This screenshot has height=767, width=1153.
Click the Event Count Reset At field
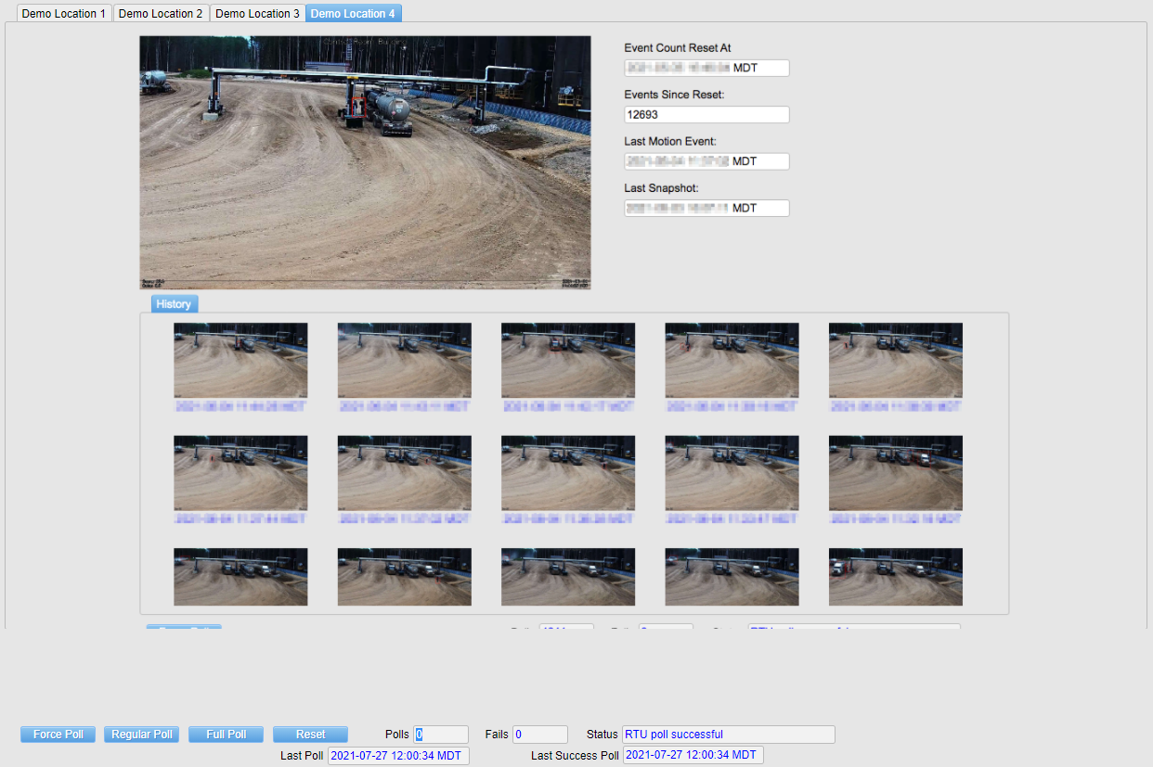click(x=706, y=68)
